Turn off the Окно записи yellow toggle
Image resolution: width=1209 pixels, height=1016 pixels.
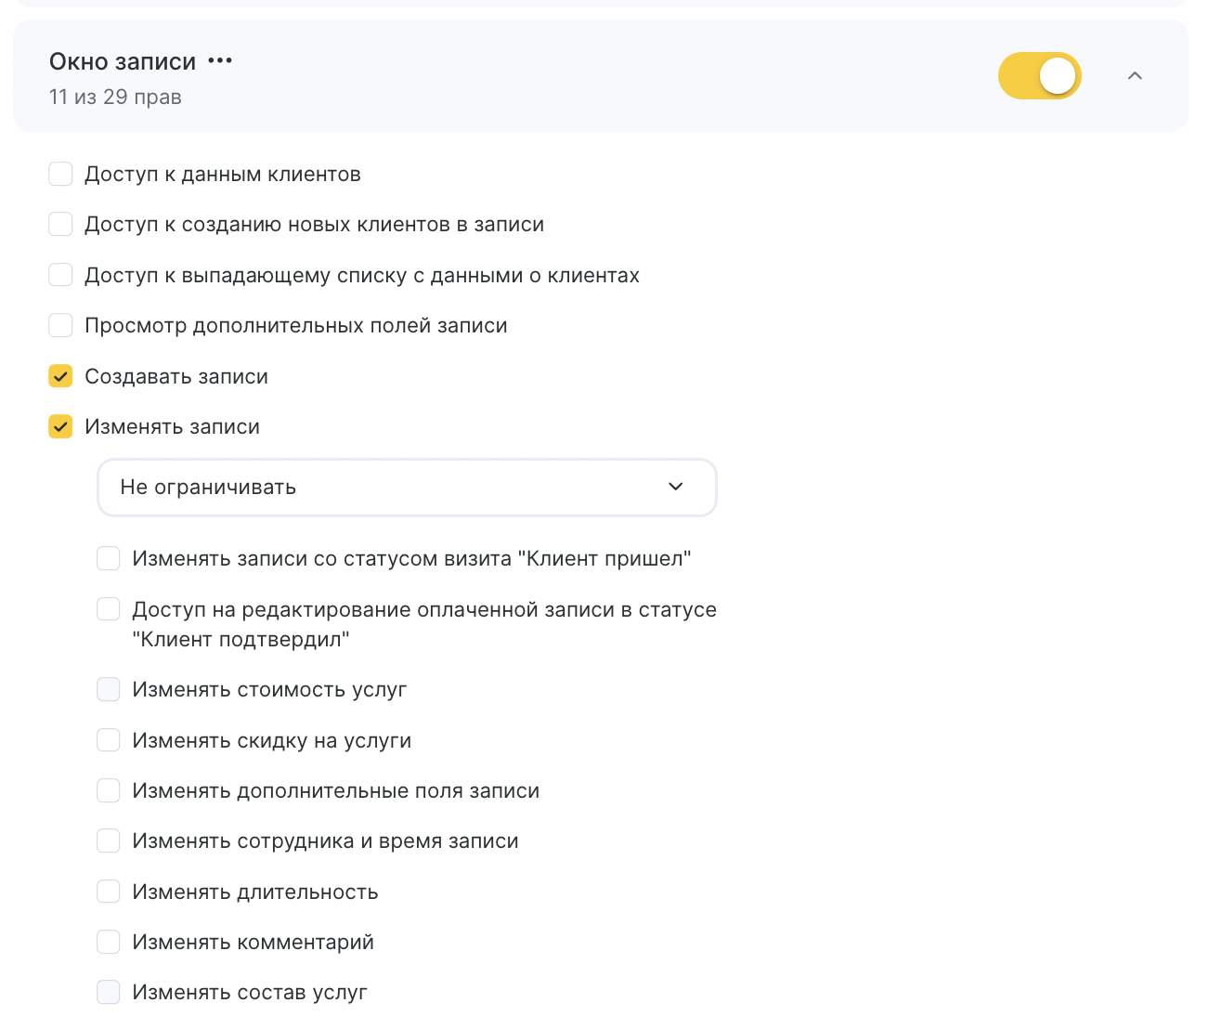coord(1040,76)
